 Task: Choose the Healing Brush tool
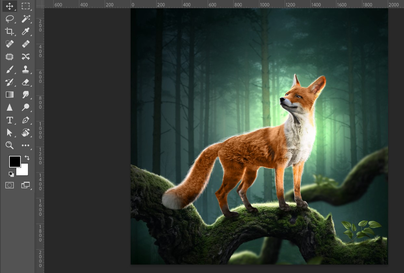pyautogui.click(x=26, y=44)
